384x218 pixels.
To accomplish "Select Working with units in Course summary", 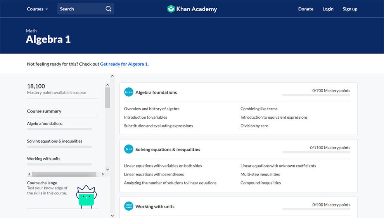I will 43,159.
